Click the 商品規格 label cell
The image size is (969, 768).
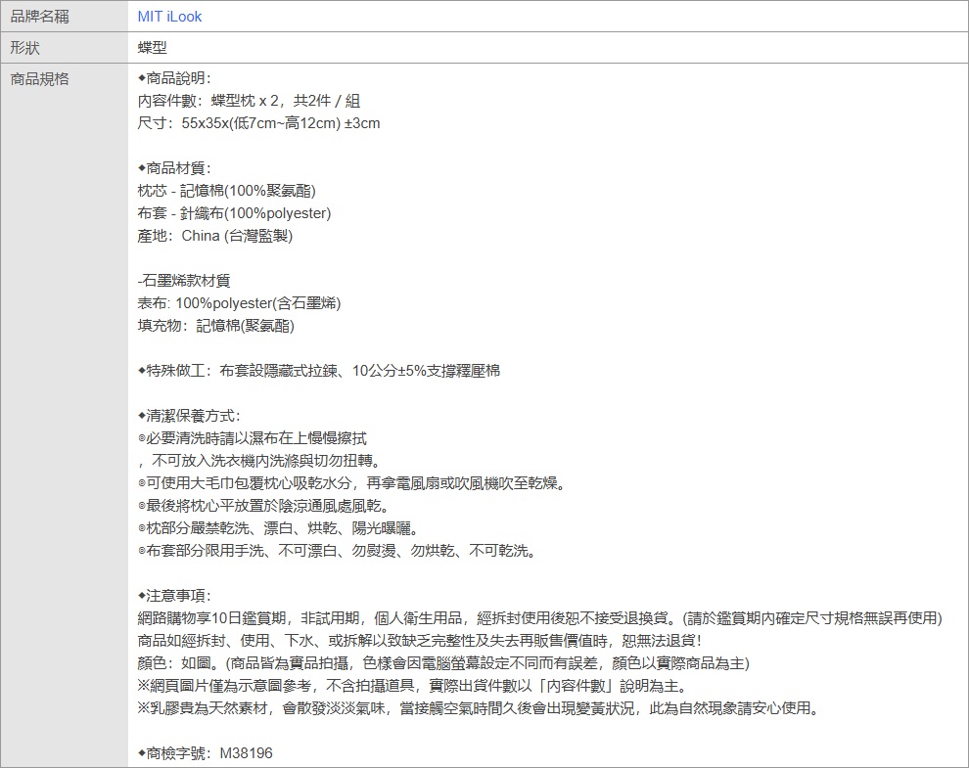point(65,415)
